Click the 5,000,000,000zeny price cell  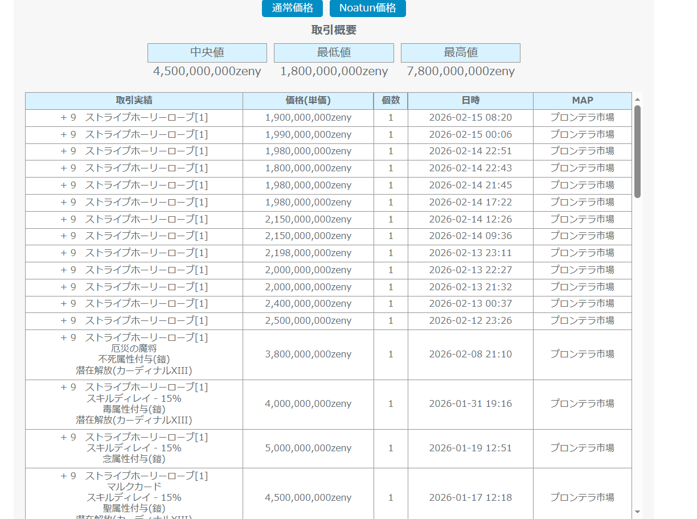(x=308, y=448)
